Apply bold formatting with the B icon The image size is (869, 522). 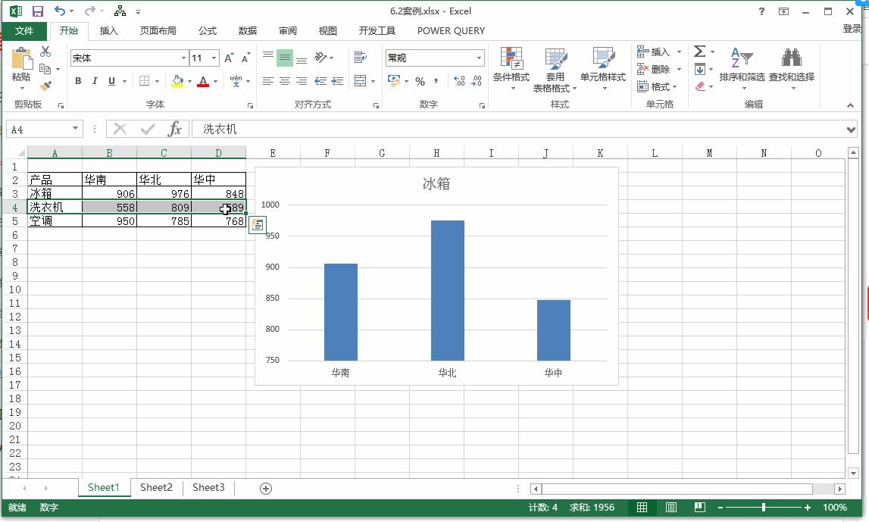tap(78, 80)
